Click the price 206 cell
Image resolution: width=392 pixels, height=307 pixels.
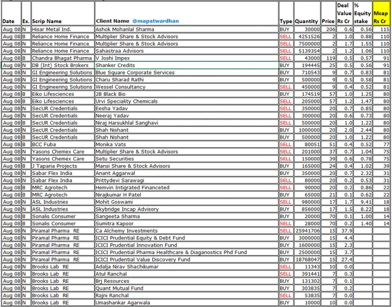coord(329,29)
